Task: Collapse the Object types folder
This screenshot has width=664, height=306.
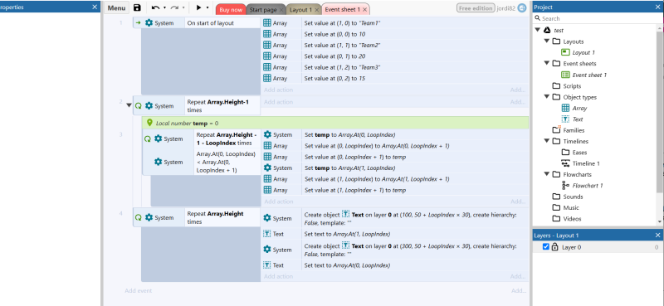Action: tap(547, 96)
